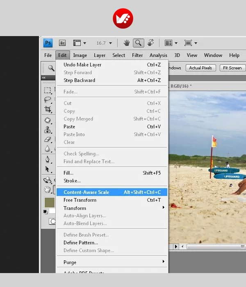Open status bar info arrow below document
The width and height of the screenshot is (246, 287).
click(x=176, y=246)
